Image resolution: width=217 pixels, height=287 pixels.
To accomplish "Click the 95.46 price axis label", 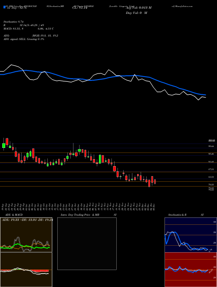I will [x=211, y=154].
